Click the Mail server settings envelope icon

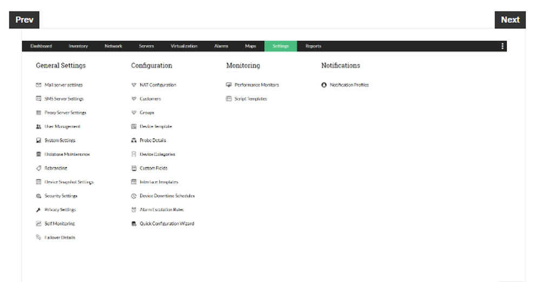pyautogui.click(x=38, y=85)
